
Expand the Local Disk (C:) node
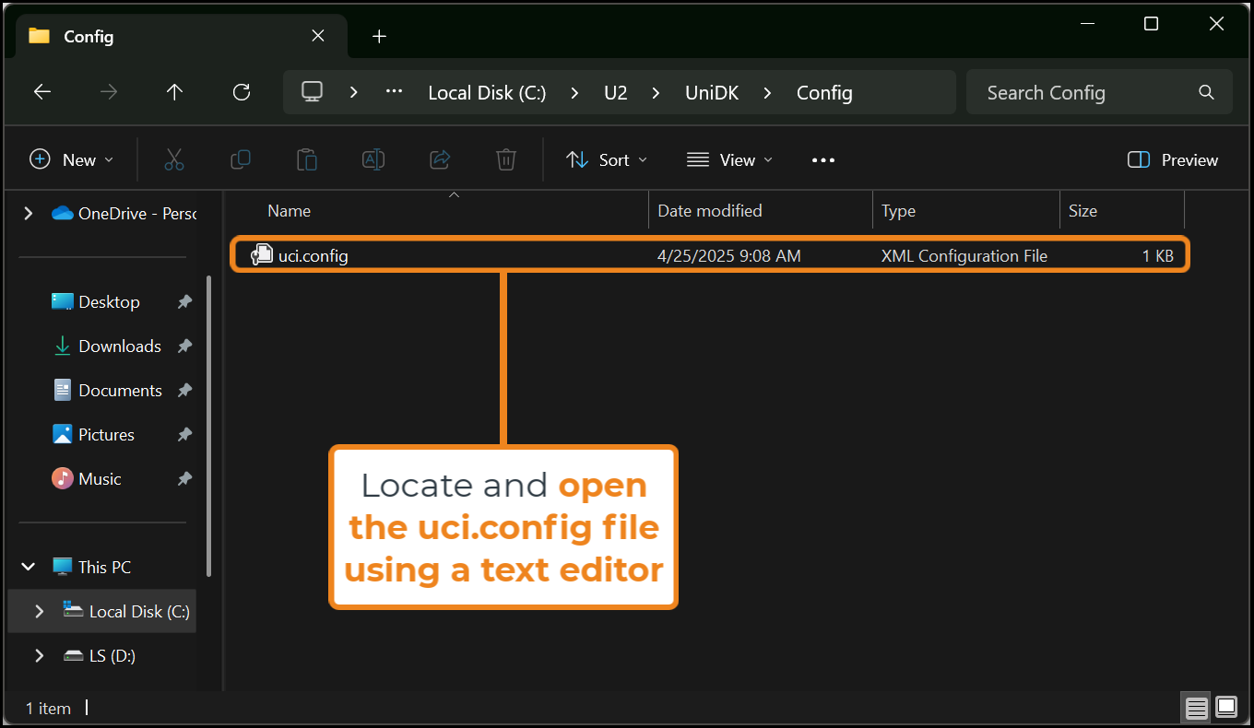[x=39, y=612]
